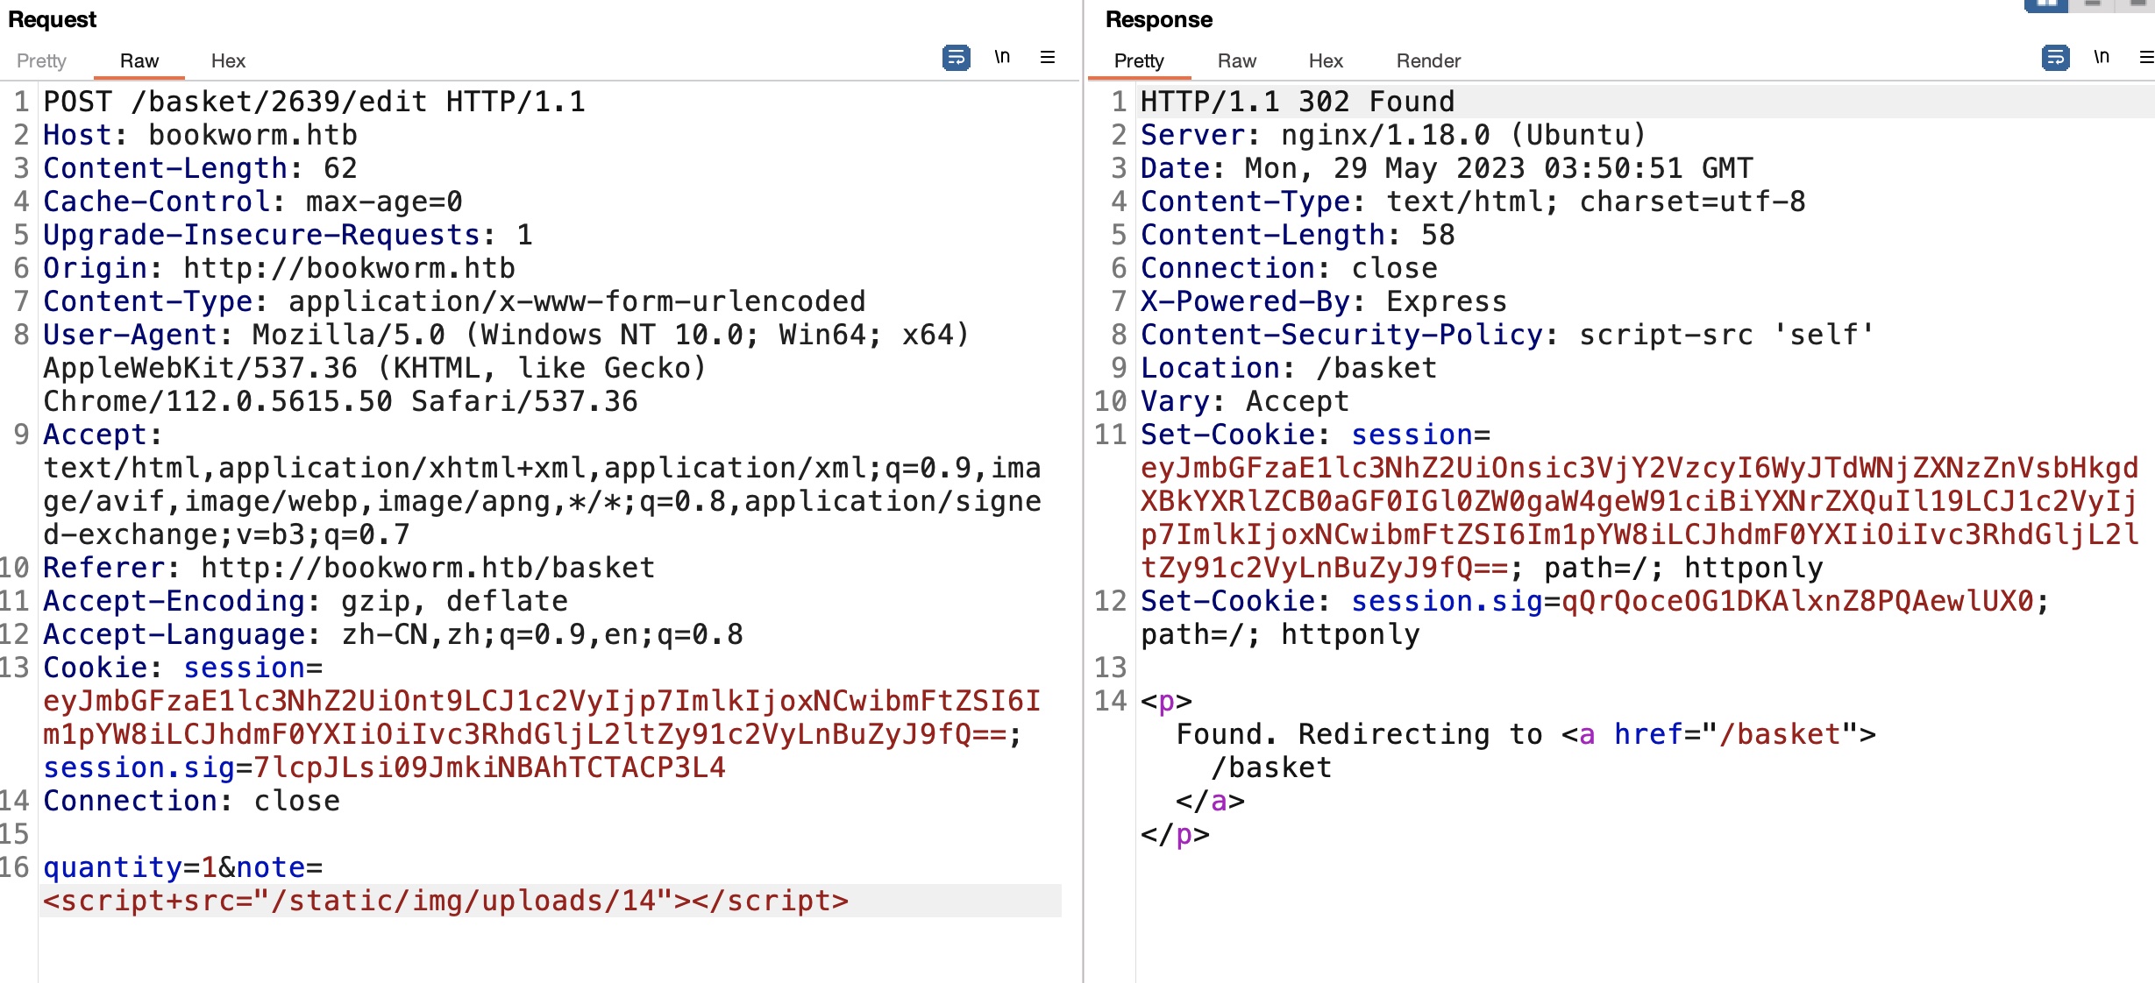
Task: Show non-printable characters in the Request editor
Action: (x=1002, y=58)
